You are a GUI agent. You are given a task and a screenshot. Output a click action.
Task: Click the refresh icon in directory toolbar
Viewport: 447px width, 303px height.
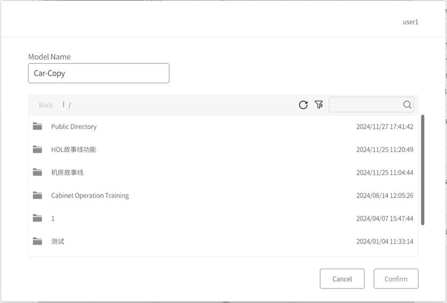pyautogui.click(x=303, y=105)
